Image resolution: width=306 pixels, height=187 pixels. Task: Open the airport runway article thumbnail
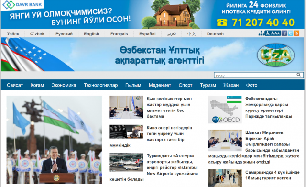(126, 162)
